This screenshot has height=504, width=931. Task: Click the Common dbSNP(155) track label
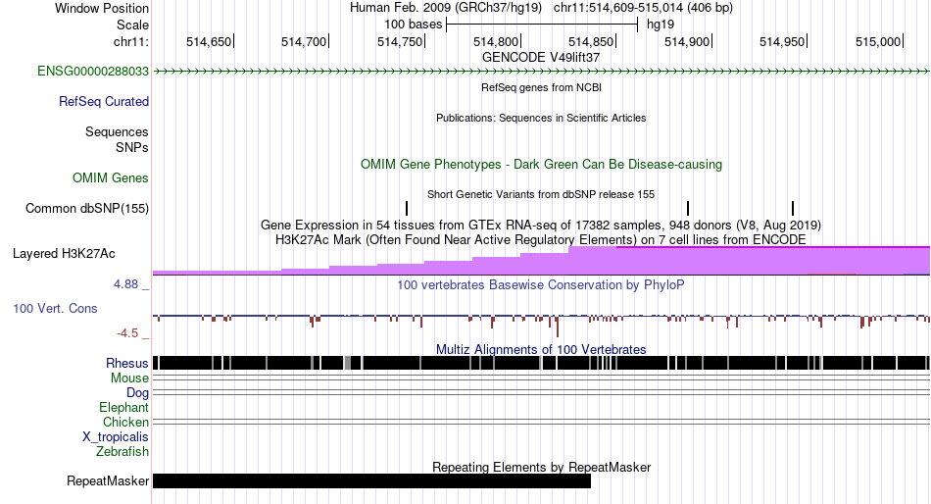coord(86,209)
